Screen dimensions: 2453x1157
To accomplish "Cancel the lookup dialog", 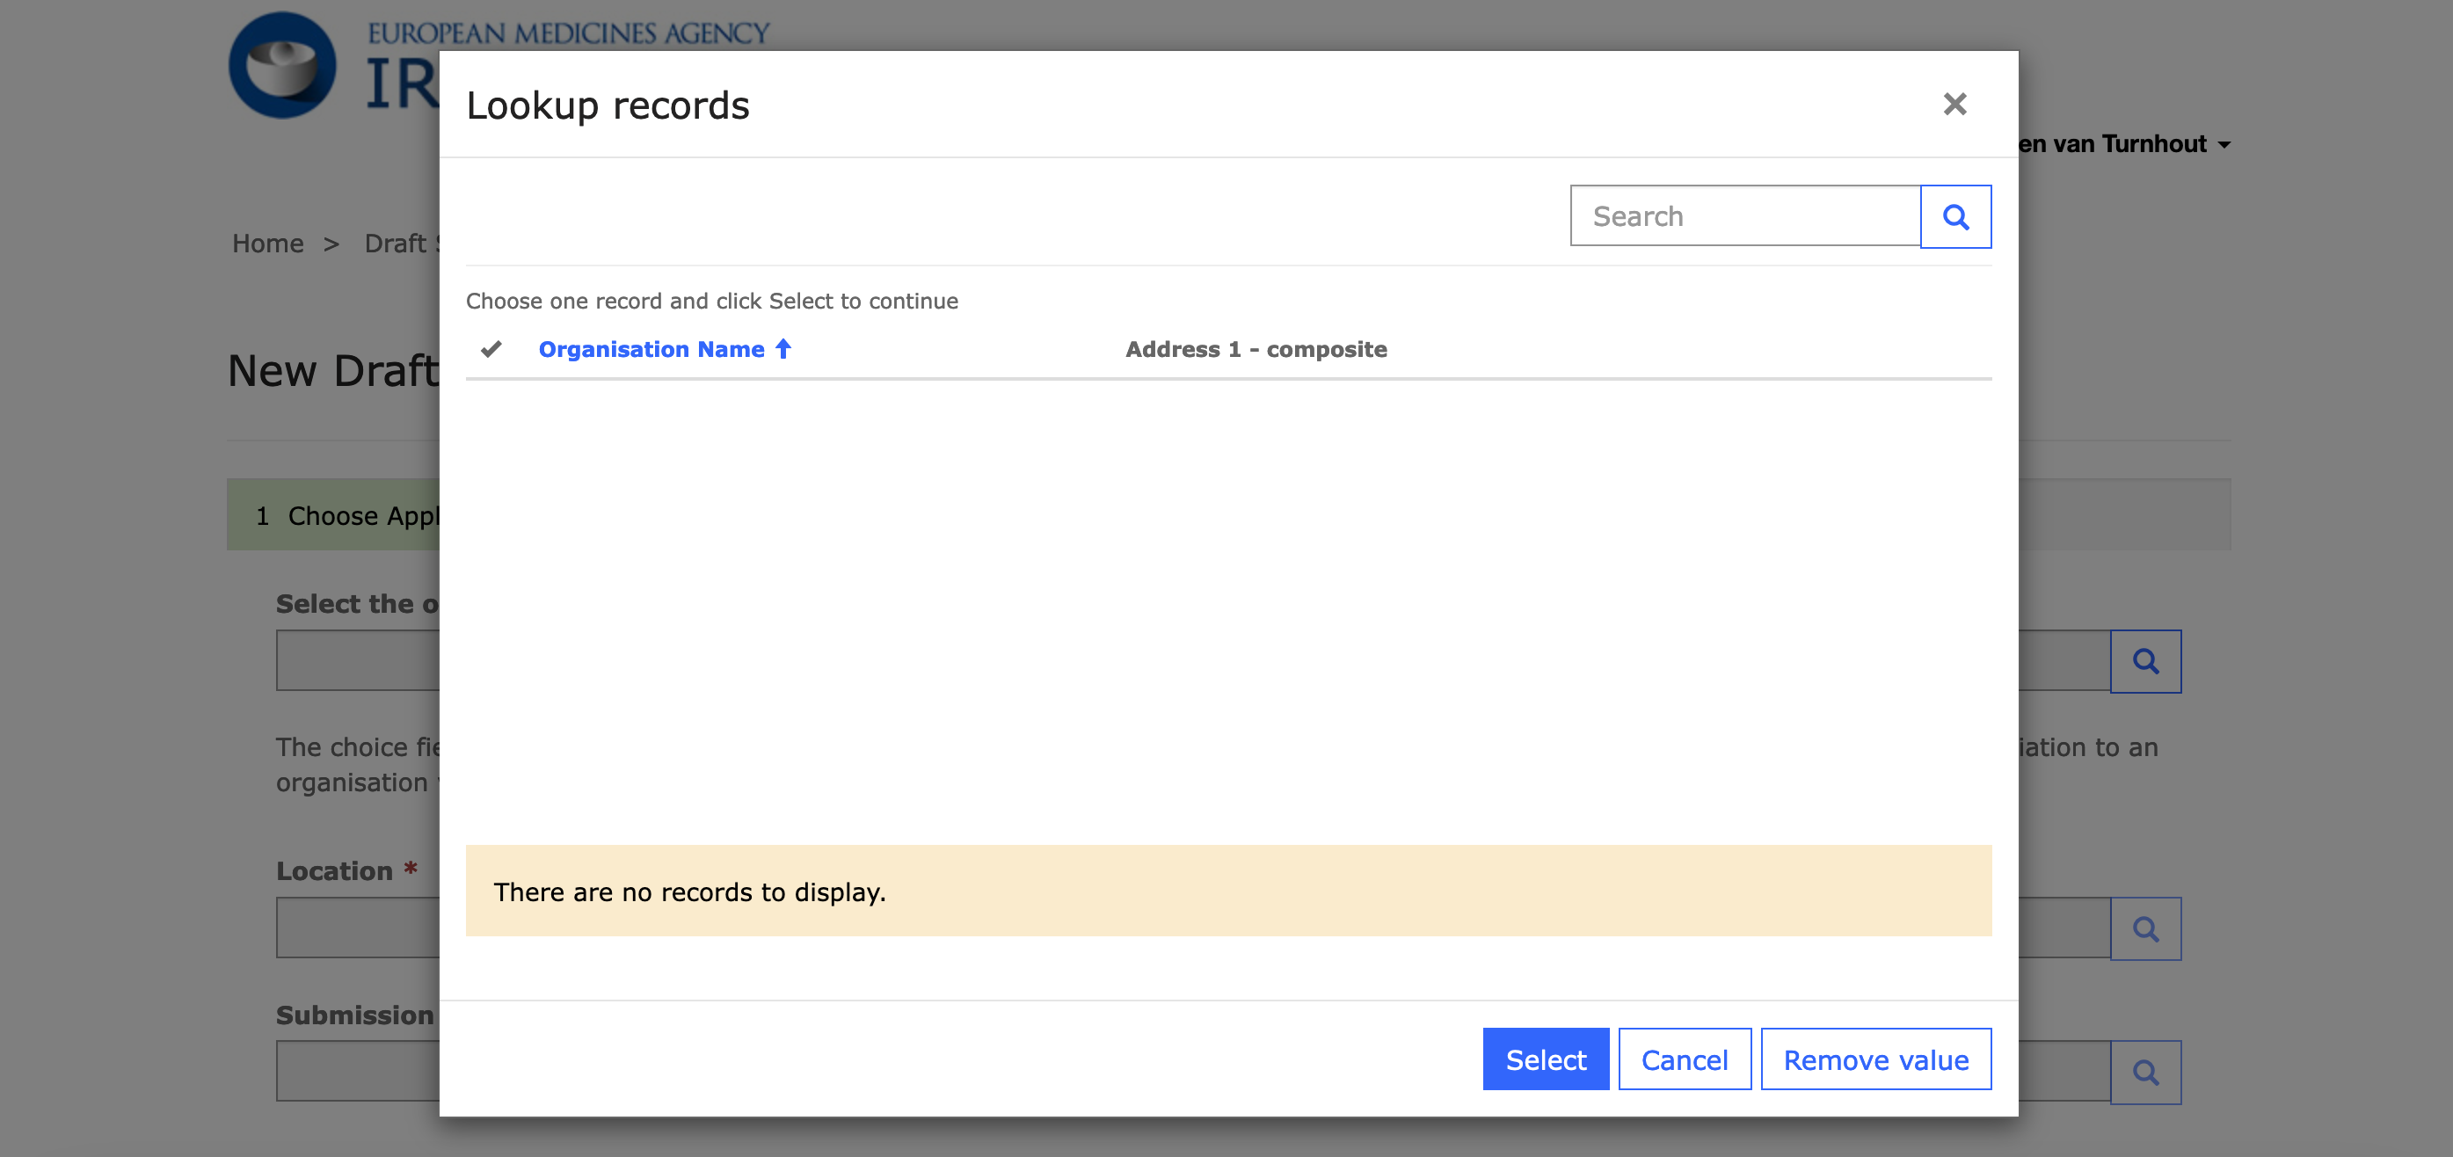I will (x=1684, y=1059).
